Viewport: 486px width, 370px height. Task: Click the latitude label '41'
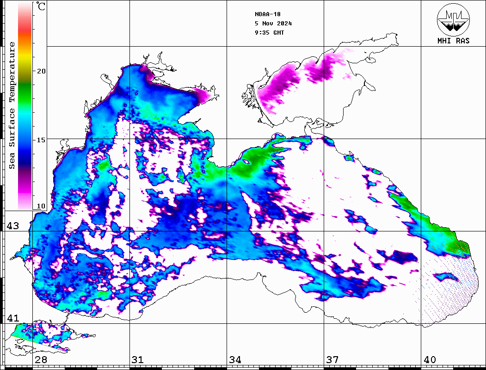click(x=12, y=318)
